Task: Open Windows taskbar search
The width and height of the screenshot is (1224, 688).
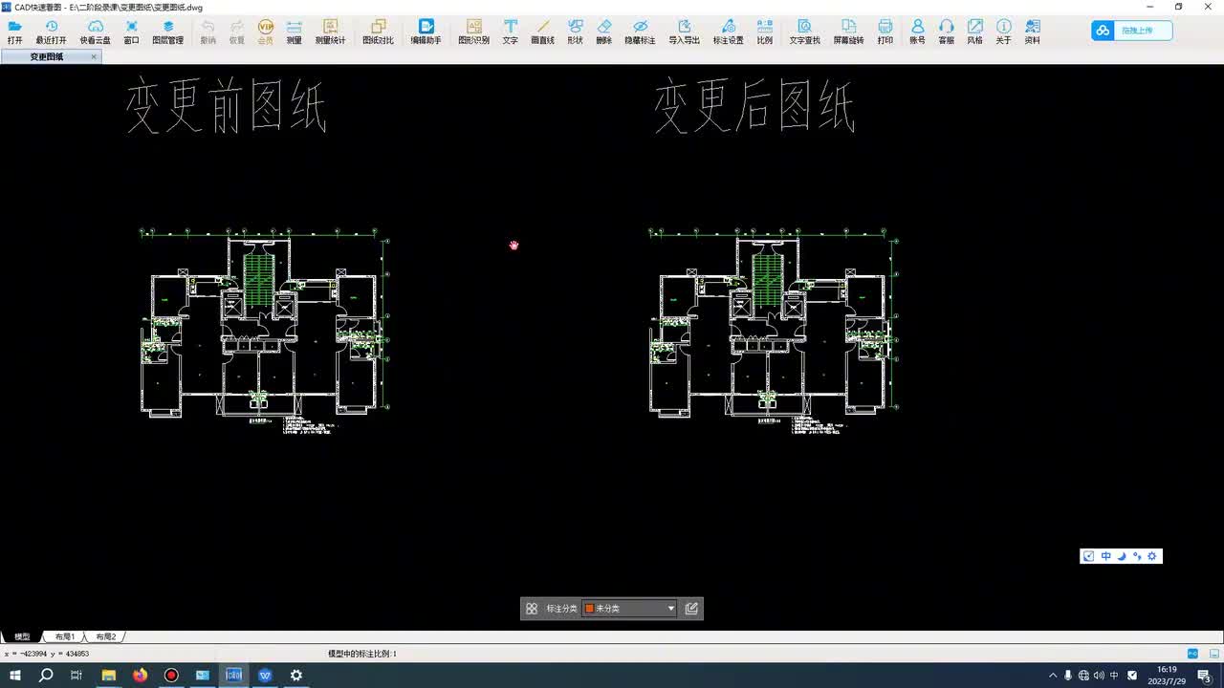Action: click(46, 675)
